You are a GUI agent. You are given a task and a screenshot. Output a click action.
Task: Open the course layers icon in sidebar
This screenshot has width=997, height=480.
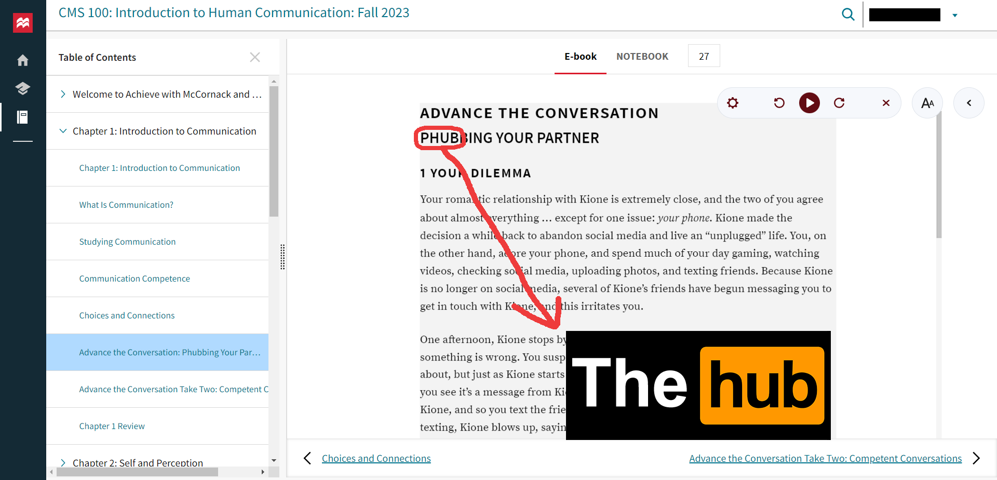click(23, 88)
